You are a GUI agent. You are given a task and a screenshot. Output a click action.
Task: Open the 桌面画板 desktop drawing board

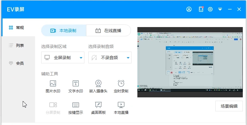98,108
